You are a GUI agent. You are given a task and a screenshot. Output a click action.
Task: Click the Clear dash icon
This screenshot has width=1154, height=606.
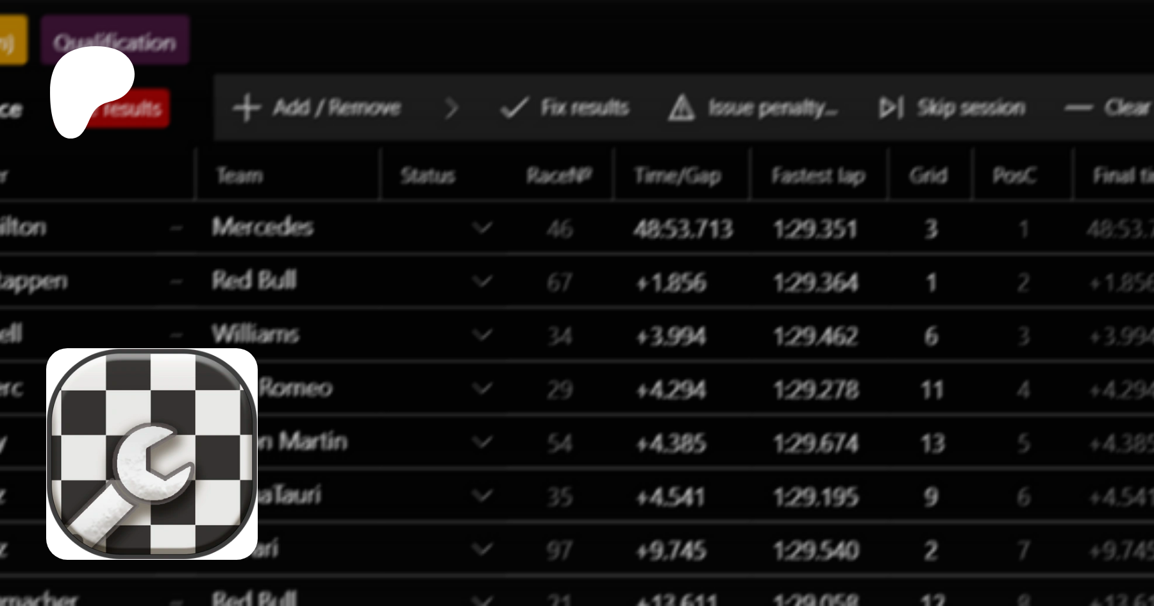coord(1078,108)
